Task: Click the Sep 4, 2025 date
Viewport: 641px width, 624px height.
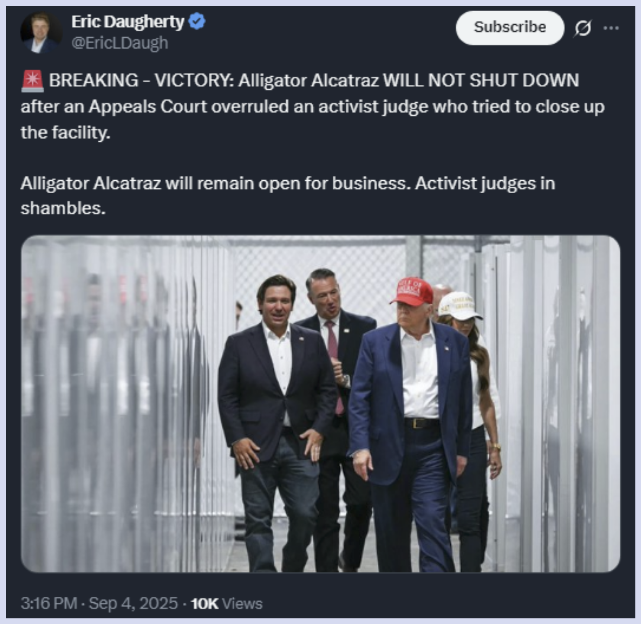Action: 133,603
